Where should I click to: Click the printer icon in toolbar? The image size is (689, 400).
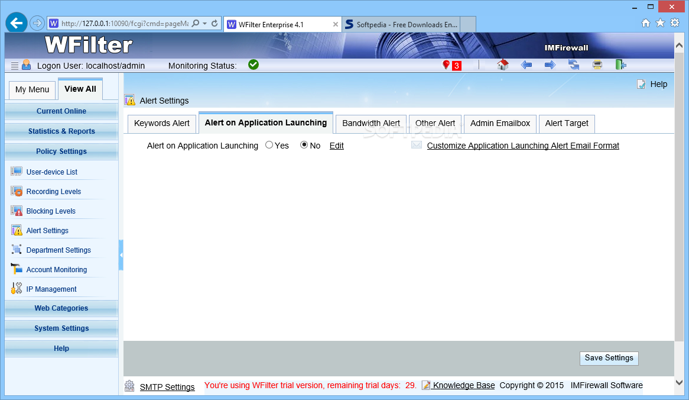tap(597, 65)
